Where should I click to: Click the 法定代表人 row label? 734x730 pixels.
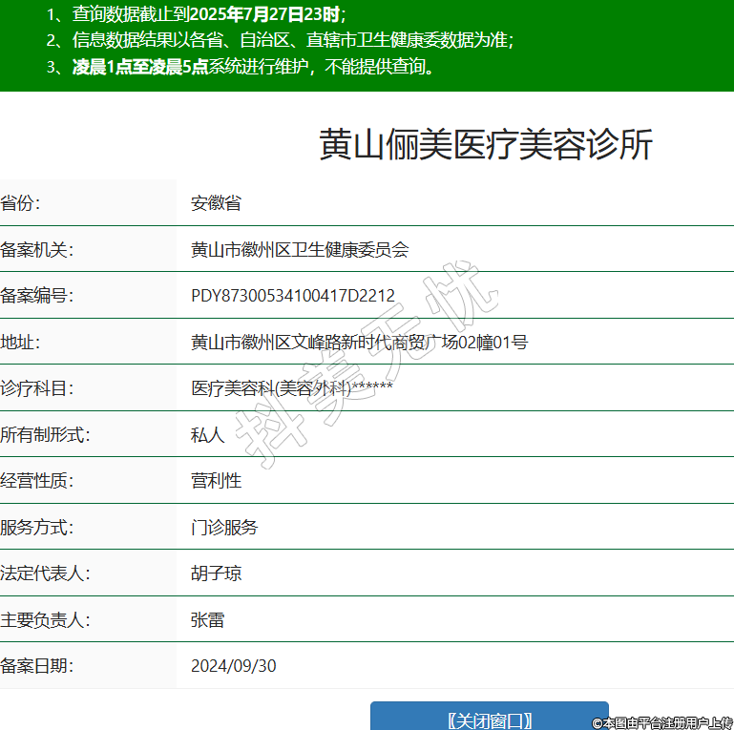pyautogui.click(x=45, y=574)
